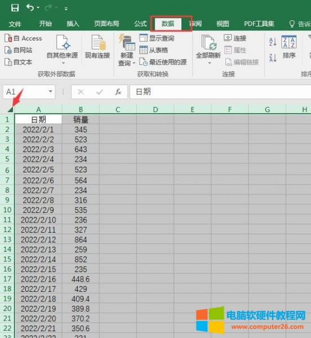Screen dimensions: 311x338
Task: Select column D header
Action: click(155, 109)
